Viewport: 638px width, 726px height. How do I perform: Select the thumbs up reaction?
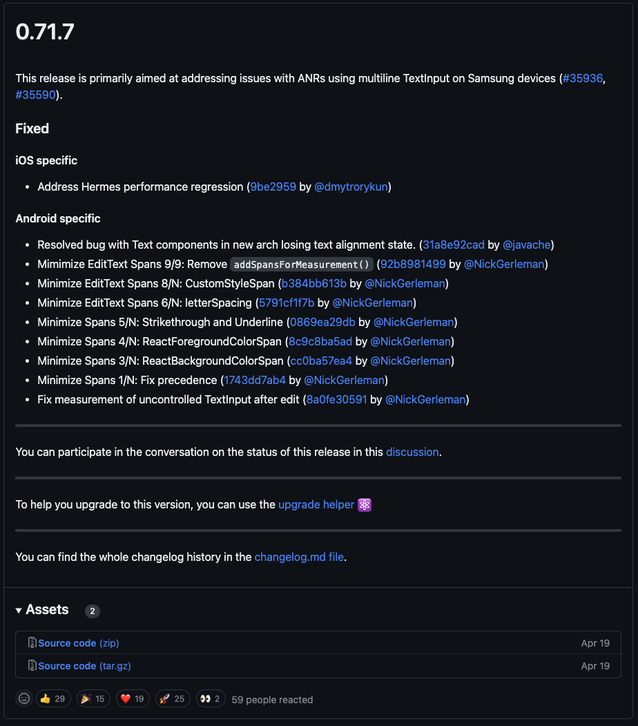53,698
